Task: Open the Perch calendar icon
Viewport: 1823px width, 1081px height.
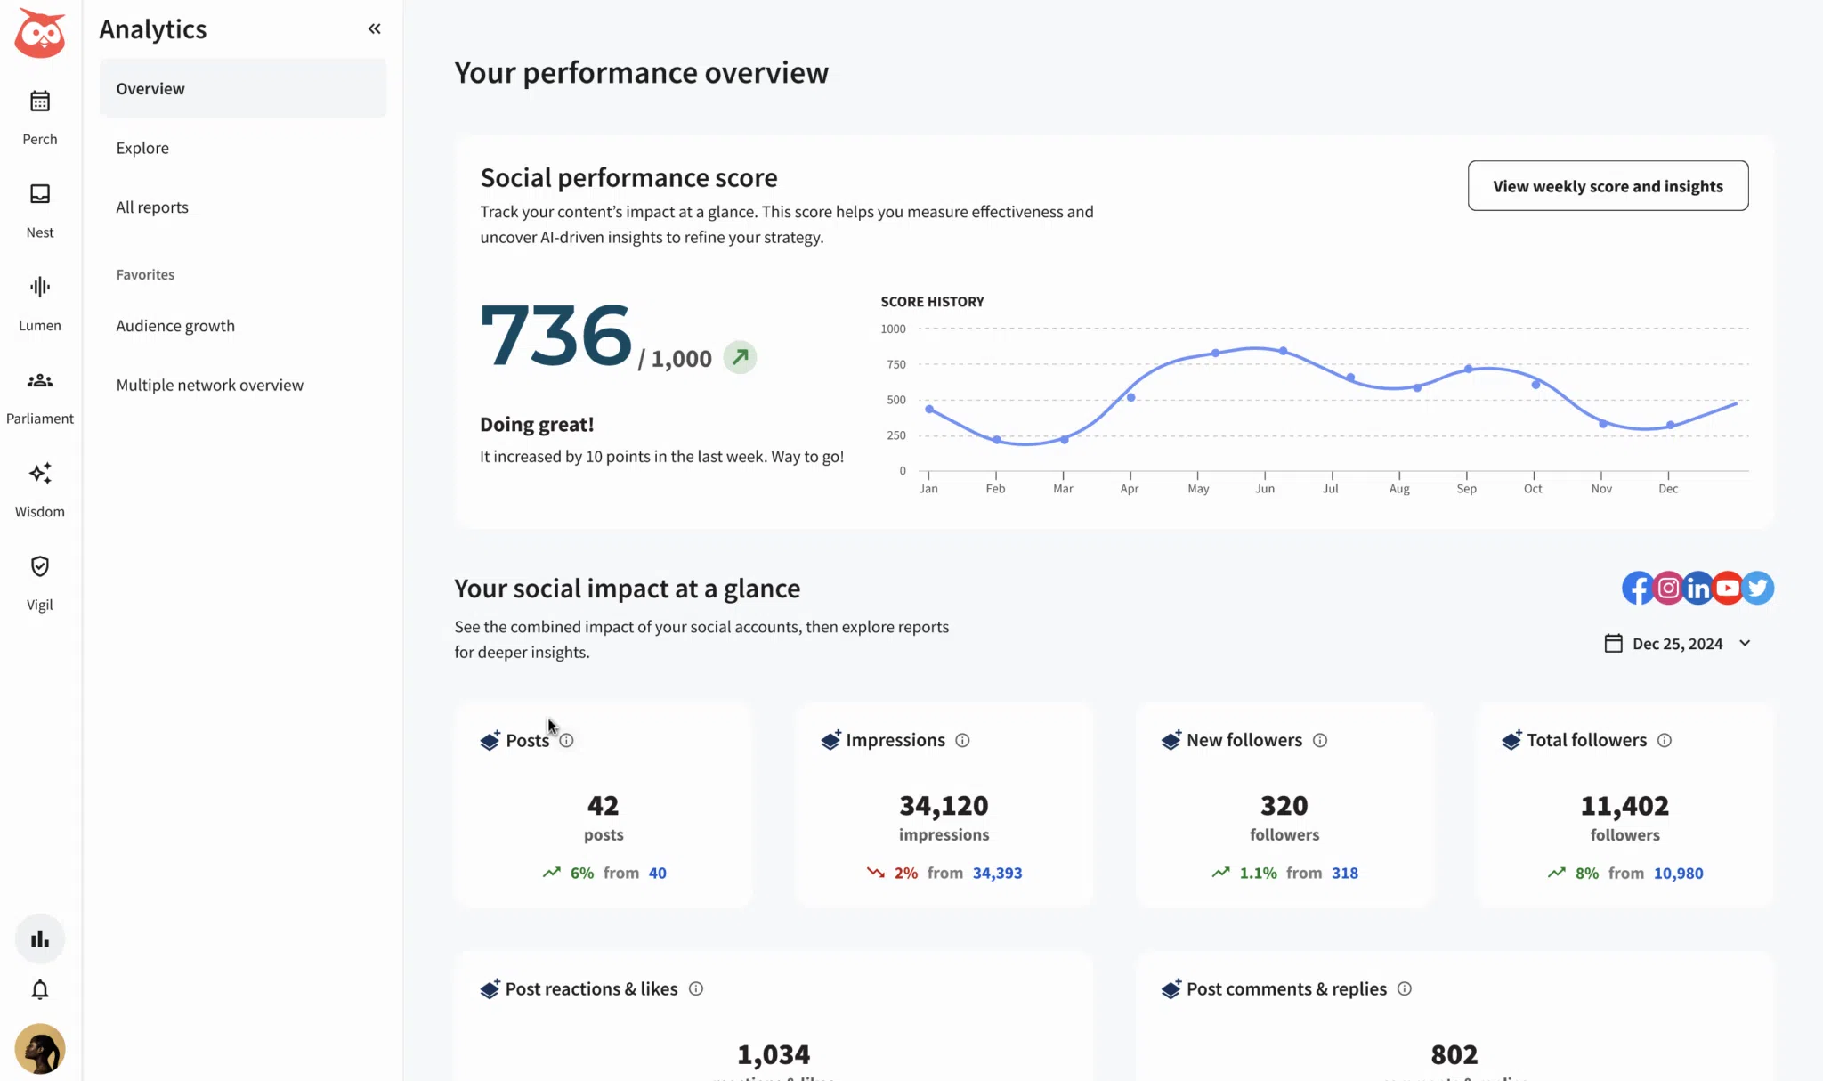Action: 40,101
